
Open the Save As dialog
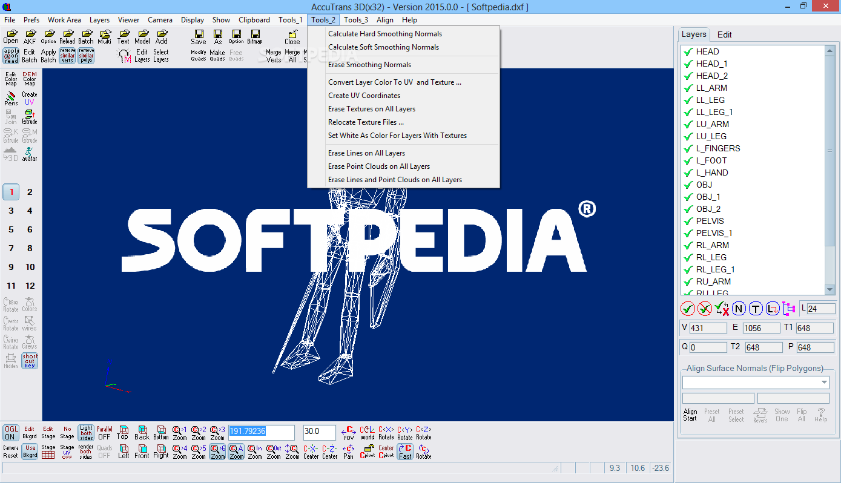(x=217, y=37)
